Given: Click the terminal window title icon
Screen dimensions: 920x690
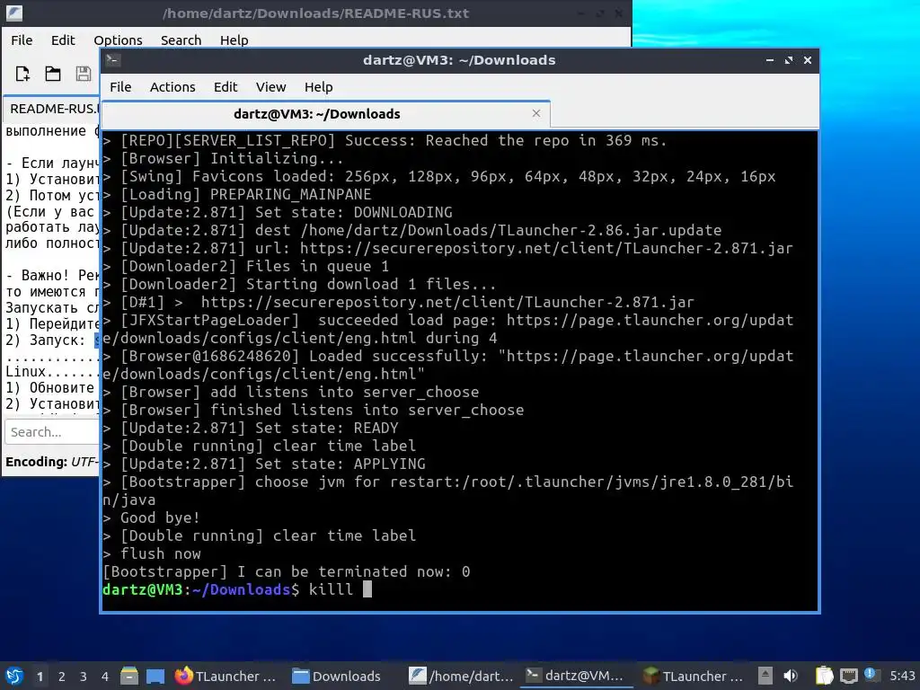Looking at the screenshot, I should (x=113, y=60).
